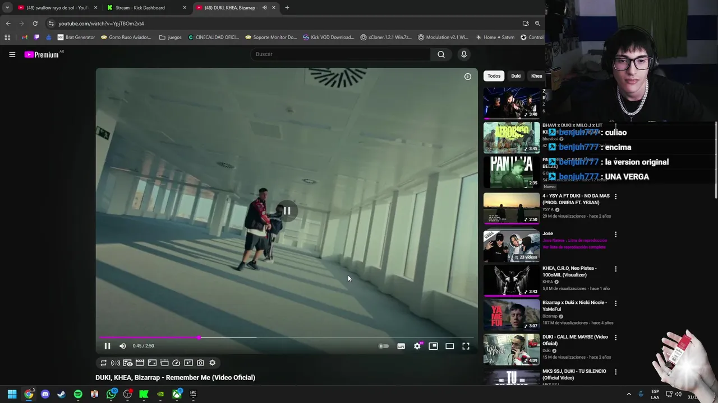This screenshot has width=718, height=403.
Task: Switch to the swallow rayo de sol tab
Action: [x=57, y=8]
